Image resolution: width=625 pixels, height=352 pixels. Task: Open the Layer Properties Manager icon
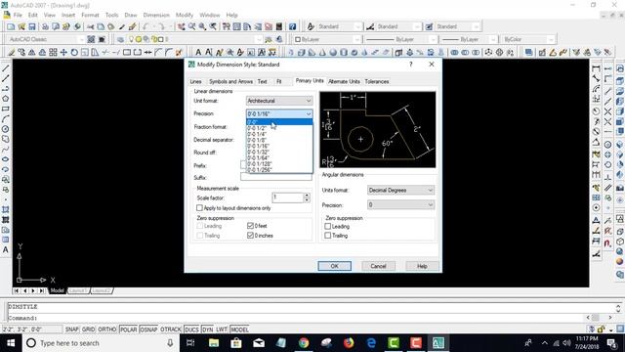click(120, 39)
